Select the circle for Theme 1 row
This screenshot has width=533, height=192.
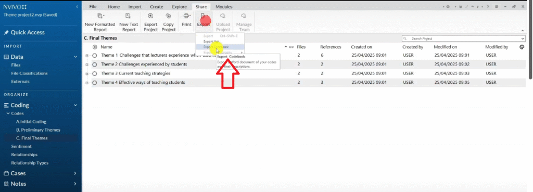pyautogui.click(x=95, y=55)
